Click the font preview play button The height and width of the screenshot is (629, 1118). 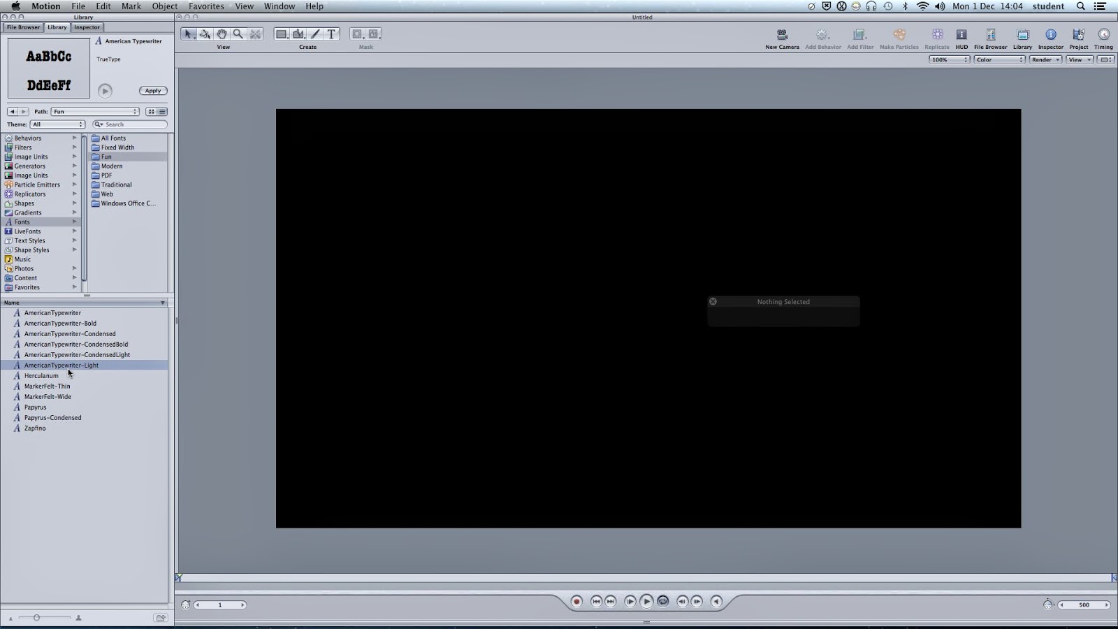tap(105, 91)
